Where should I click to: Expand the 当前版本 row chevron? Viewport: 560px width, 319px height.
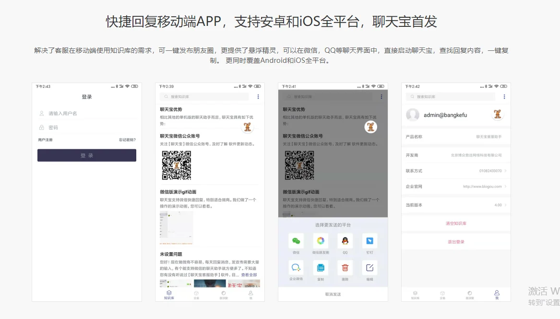point(506,205)
